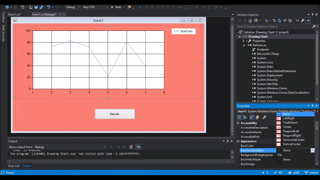
Task: Choose TopBottom gradient style option
Action: click(x=295, y=122)
